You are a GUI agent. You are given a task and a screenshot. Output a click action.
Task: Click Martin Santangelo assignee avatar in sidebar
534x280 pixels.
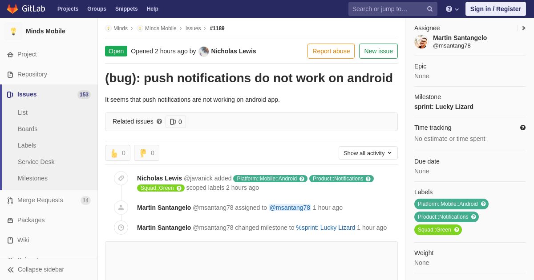coord(421,42)
